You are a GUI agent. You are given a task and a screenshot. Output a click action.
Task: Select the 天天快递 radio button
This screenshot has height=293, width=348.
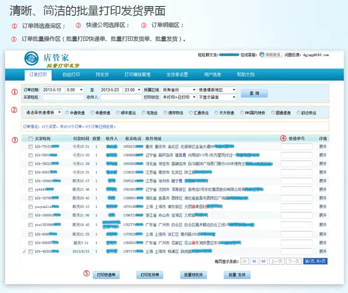pyautogui.click(x=216, y=113)
